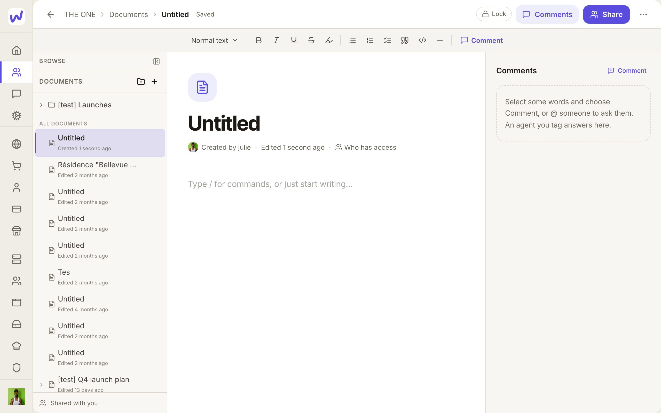Toggle bold formatting in the toolbar
The width and height of the screenshot is (661, 413).
click(258, 41)
